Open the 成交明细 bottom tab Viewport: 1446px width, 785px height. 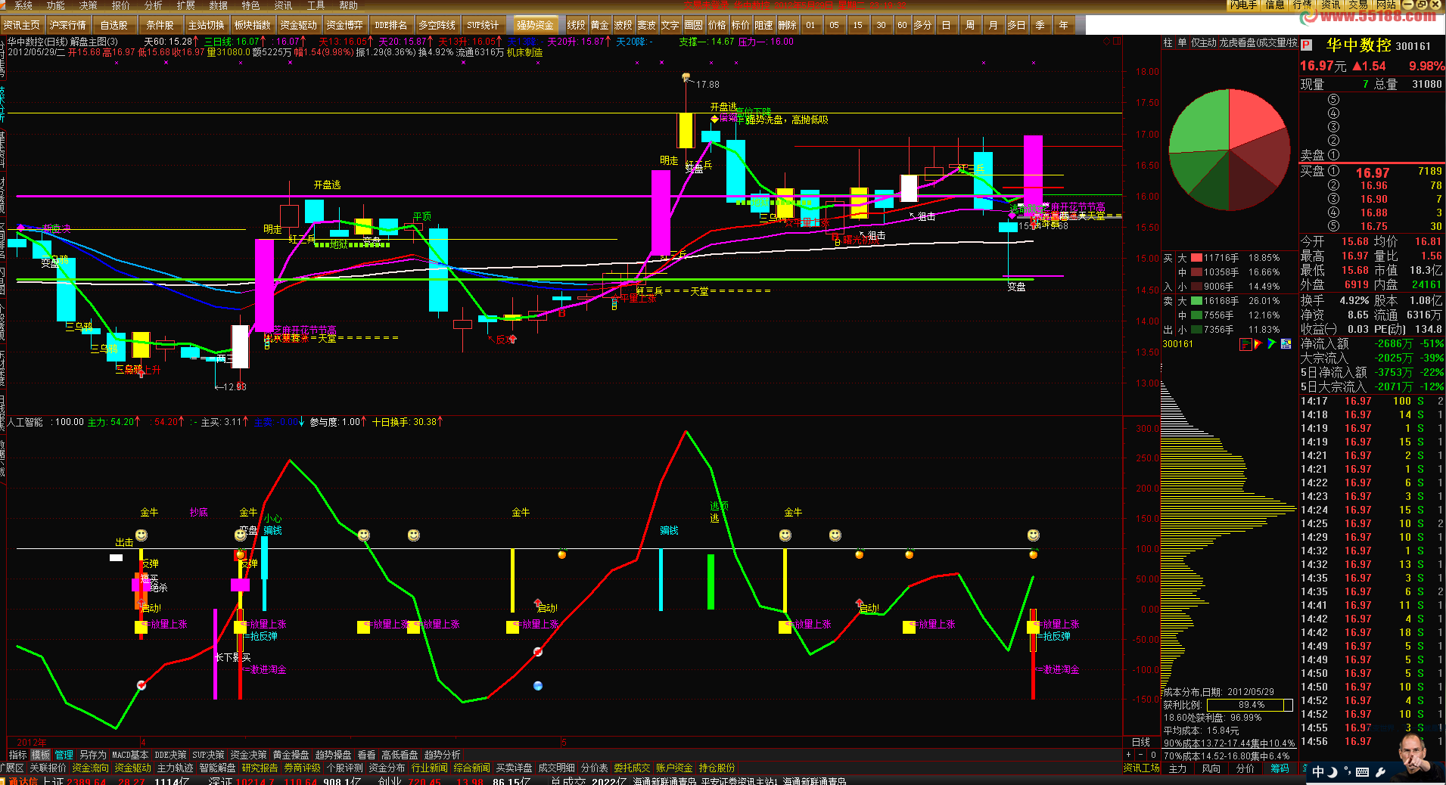[x=556, y=768]
